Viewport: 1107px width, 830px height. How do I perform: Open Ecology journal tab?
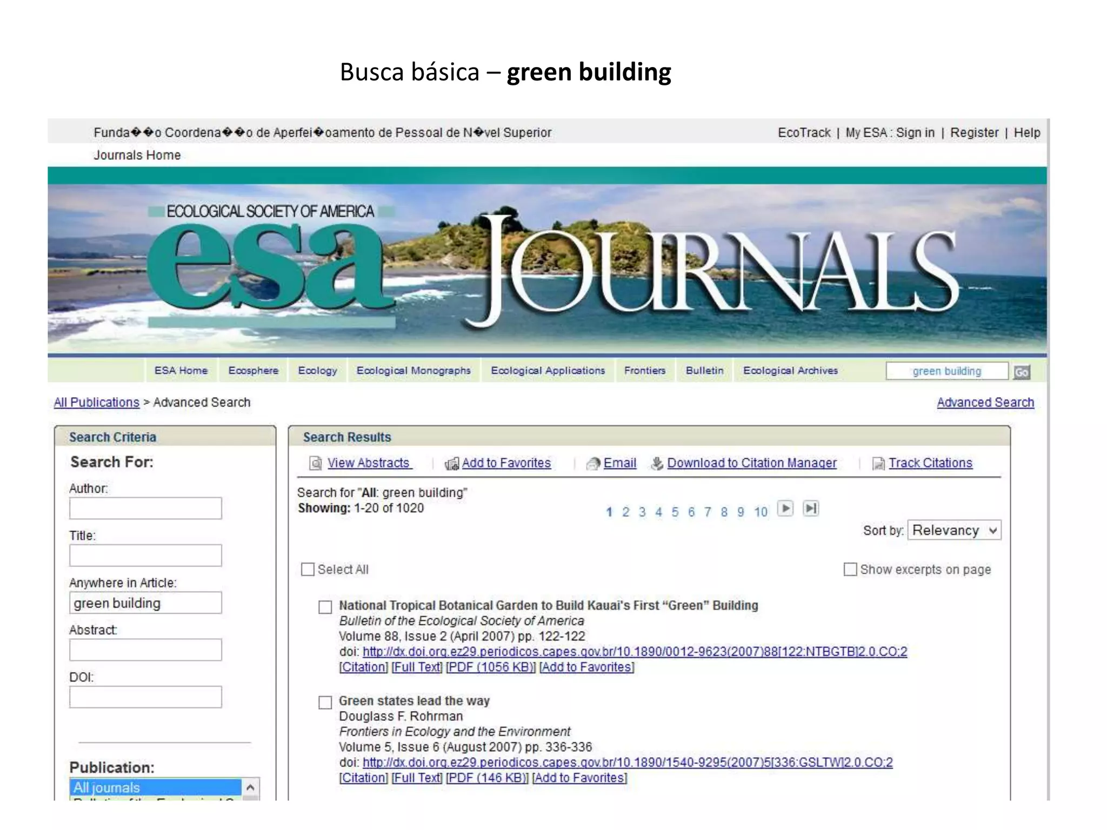[318, 371]
